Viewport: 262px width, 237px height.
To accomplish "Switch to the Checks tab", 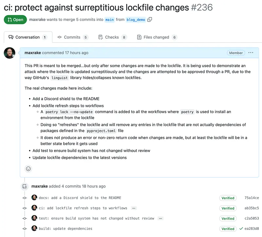I will (113, 37).
